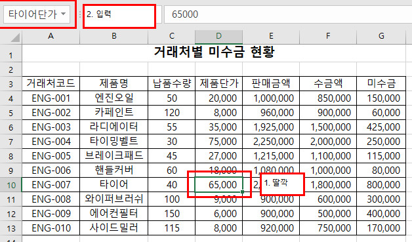Select row 3 header
Image resolution: width=412 pixels, height=242 pixels.
click(10, 84)
